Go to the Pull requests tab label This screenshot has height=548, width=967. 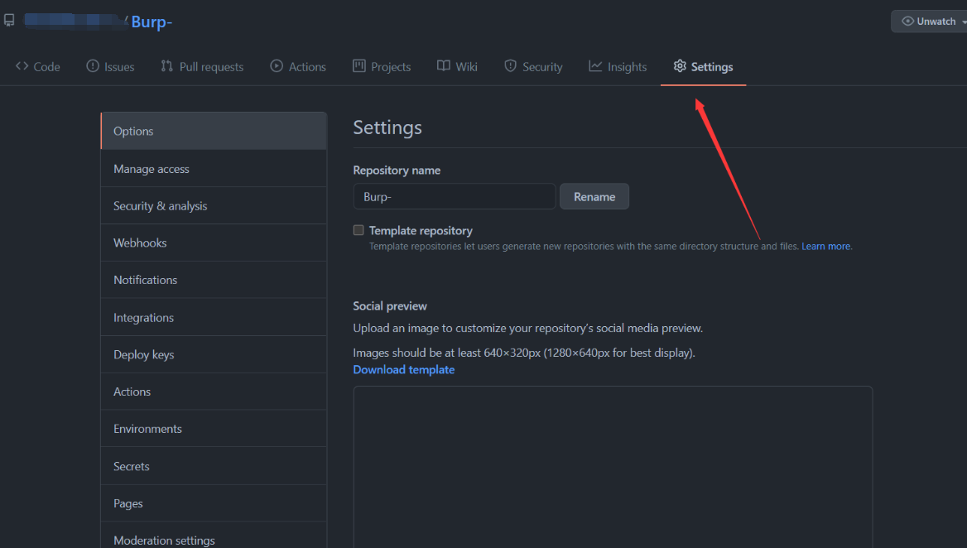[x=212, y=66]
